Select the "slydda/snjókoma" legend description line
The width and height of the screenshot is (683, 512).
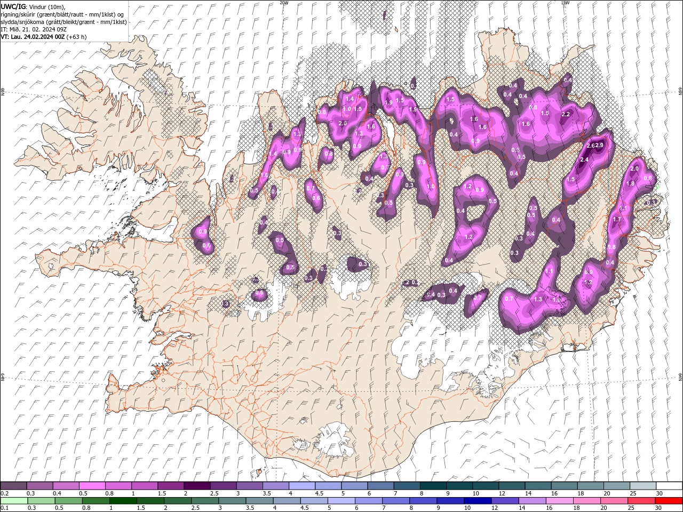point(63,21)
